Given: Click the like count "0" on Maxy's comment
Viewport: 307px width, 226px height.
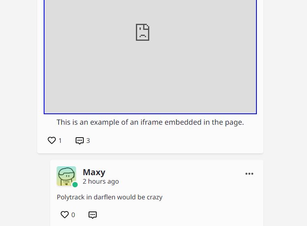Looking at the screenshot, I should (73, 215).
